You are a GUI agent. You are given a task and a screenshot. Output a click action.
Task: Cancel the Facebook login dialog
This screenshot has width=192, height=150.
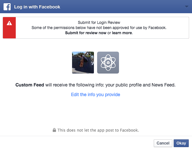(163, 143)
